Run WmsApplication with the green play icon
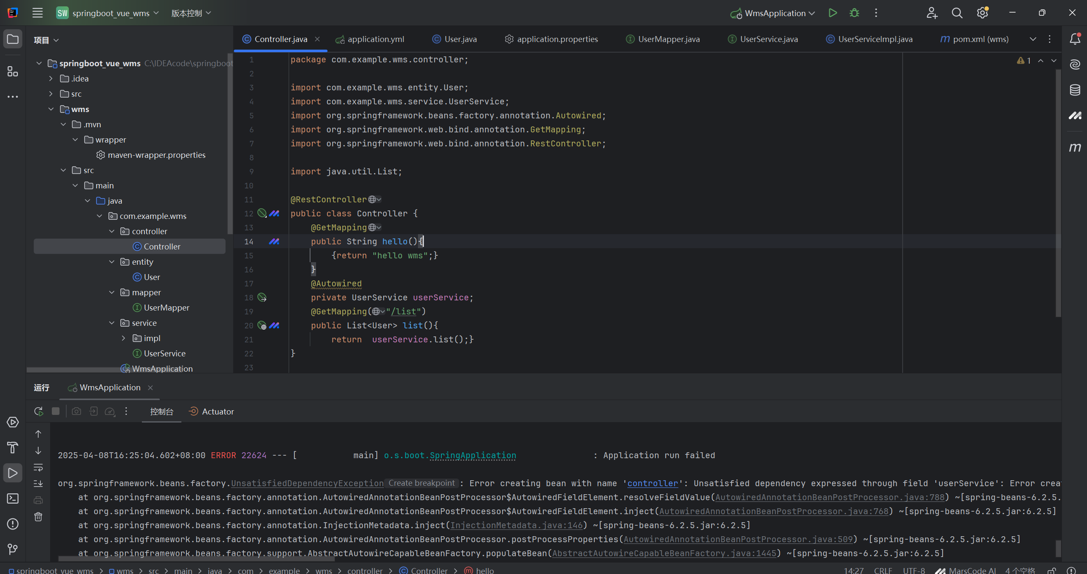Viewport: 1087px width, 574px height. point(833,13)
